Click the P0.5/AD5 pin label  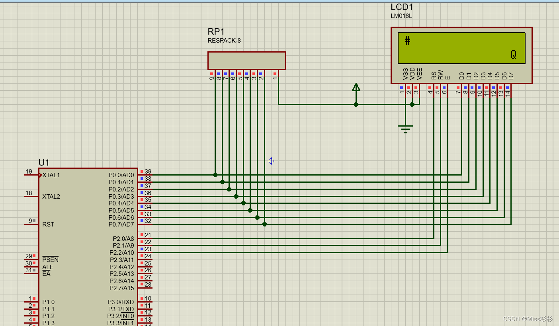click(x=121, y=211)
